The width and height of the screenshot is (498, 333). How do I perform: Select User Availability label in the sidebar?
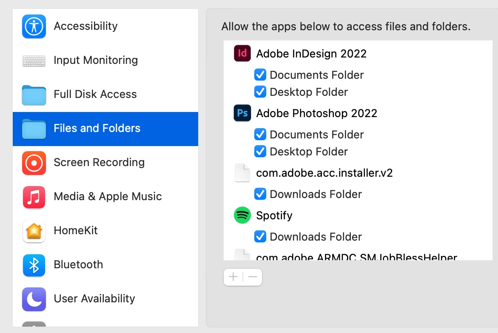point(94,299)
